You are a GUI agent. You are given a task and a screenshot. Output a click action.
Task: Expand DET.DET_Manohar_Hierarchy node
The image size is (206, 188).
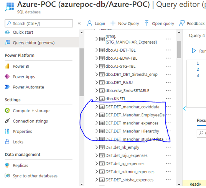coord(97,131)
